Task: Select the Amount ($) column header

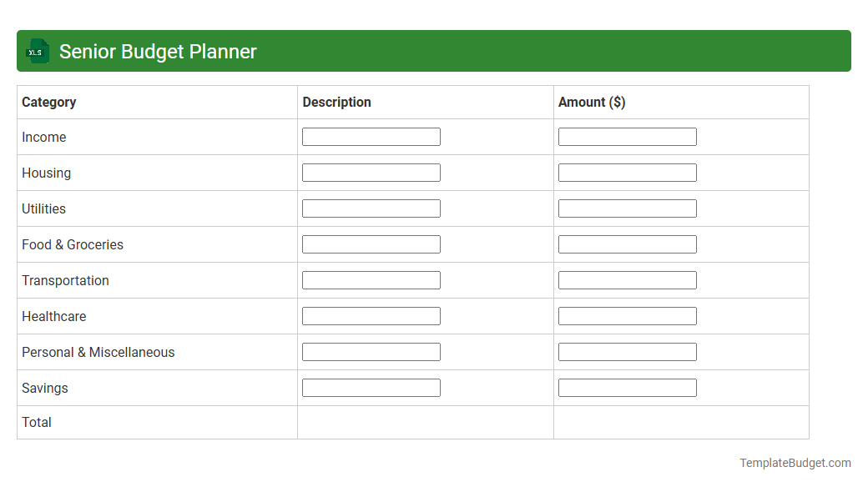Action: (x=592, y=102)
